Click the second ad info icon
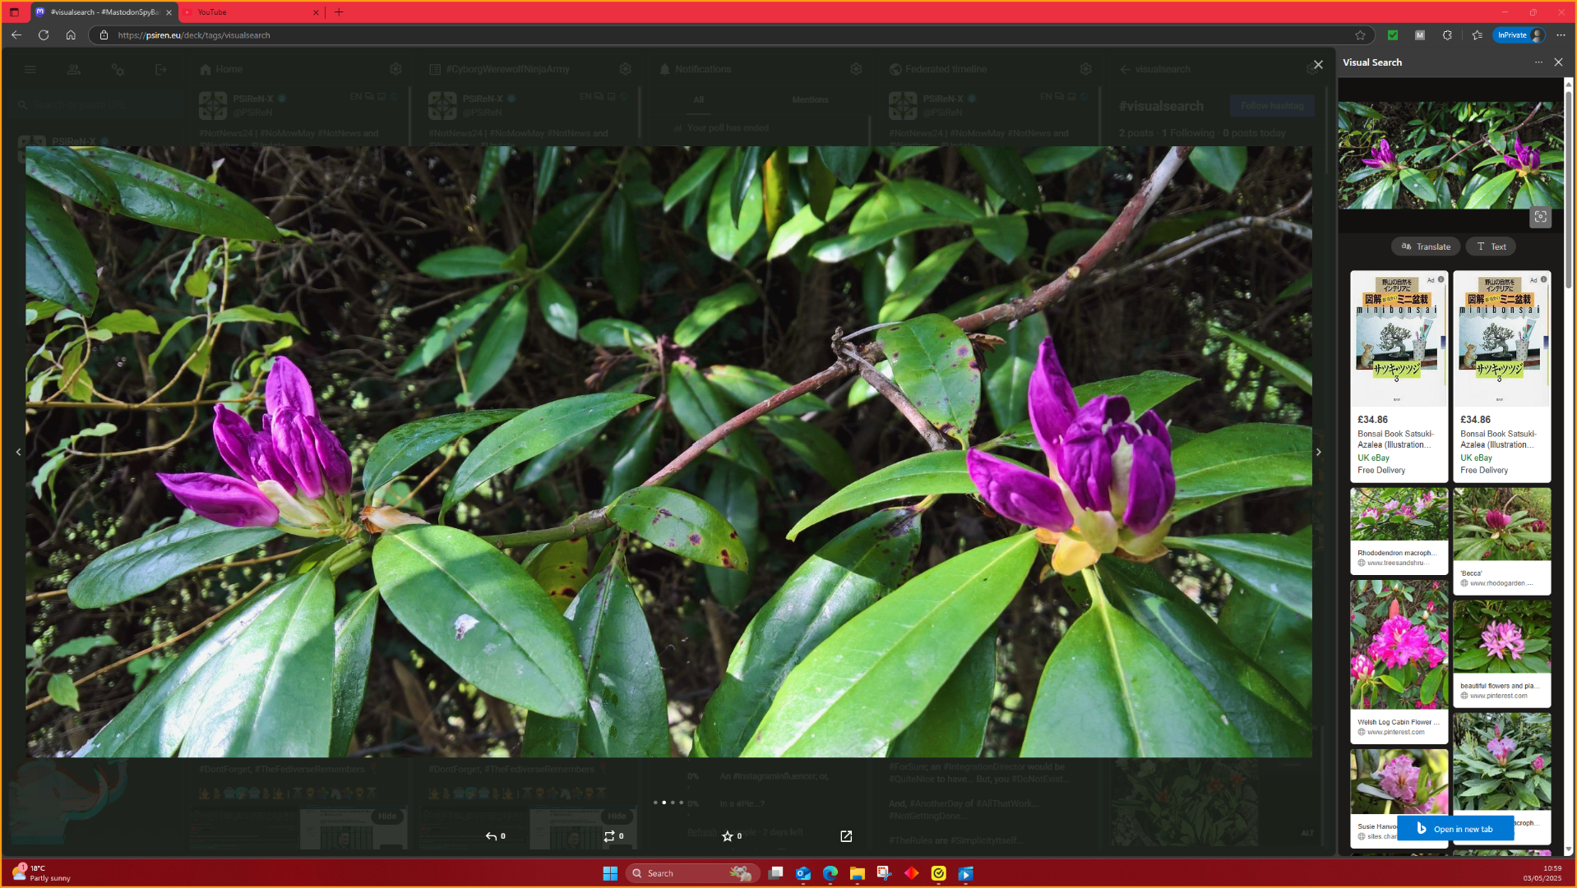Screen dimensions: 1577x888 tap(1544, 280)
